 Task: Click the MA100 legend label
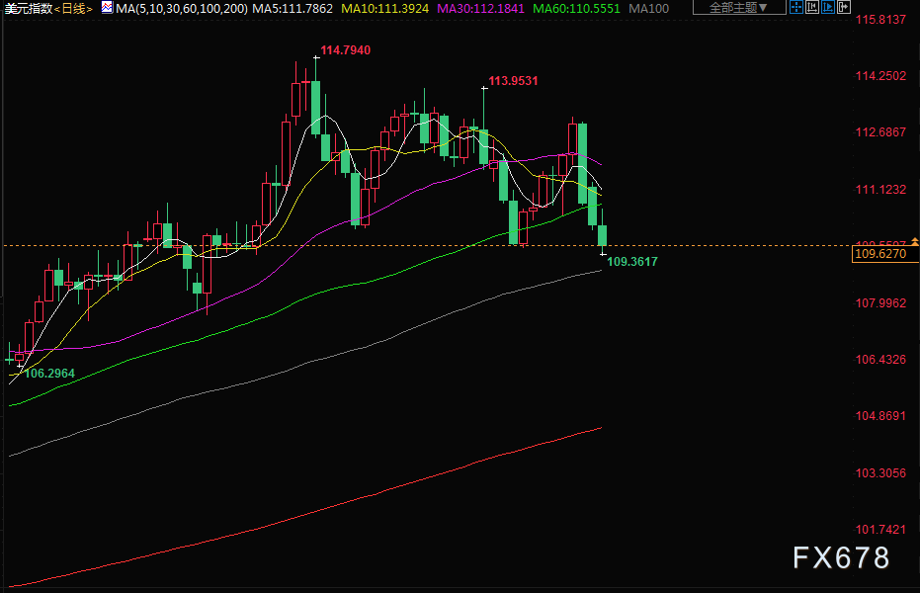(648, 9)
